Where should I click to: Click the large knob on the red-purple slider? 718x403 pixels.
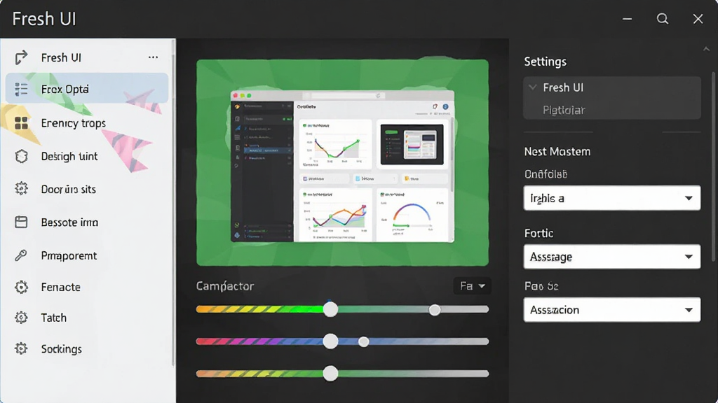click(x=330, y=341)
